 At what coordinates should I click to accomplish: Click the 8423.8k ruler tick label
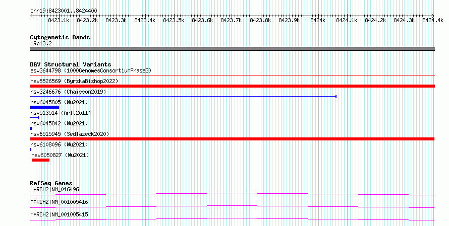(x=260, y=20)
